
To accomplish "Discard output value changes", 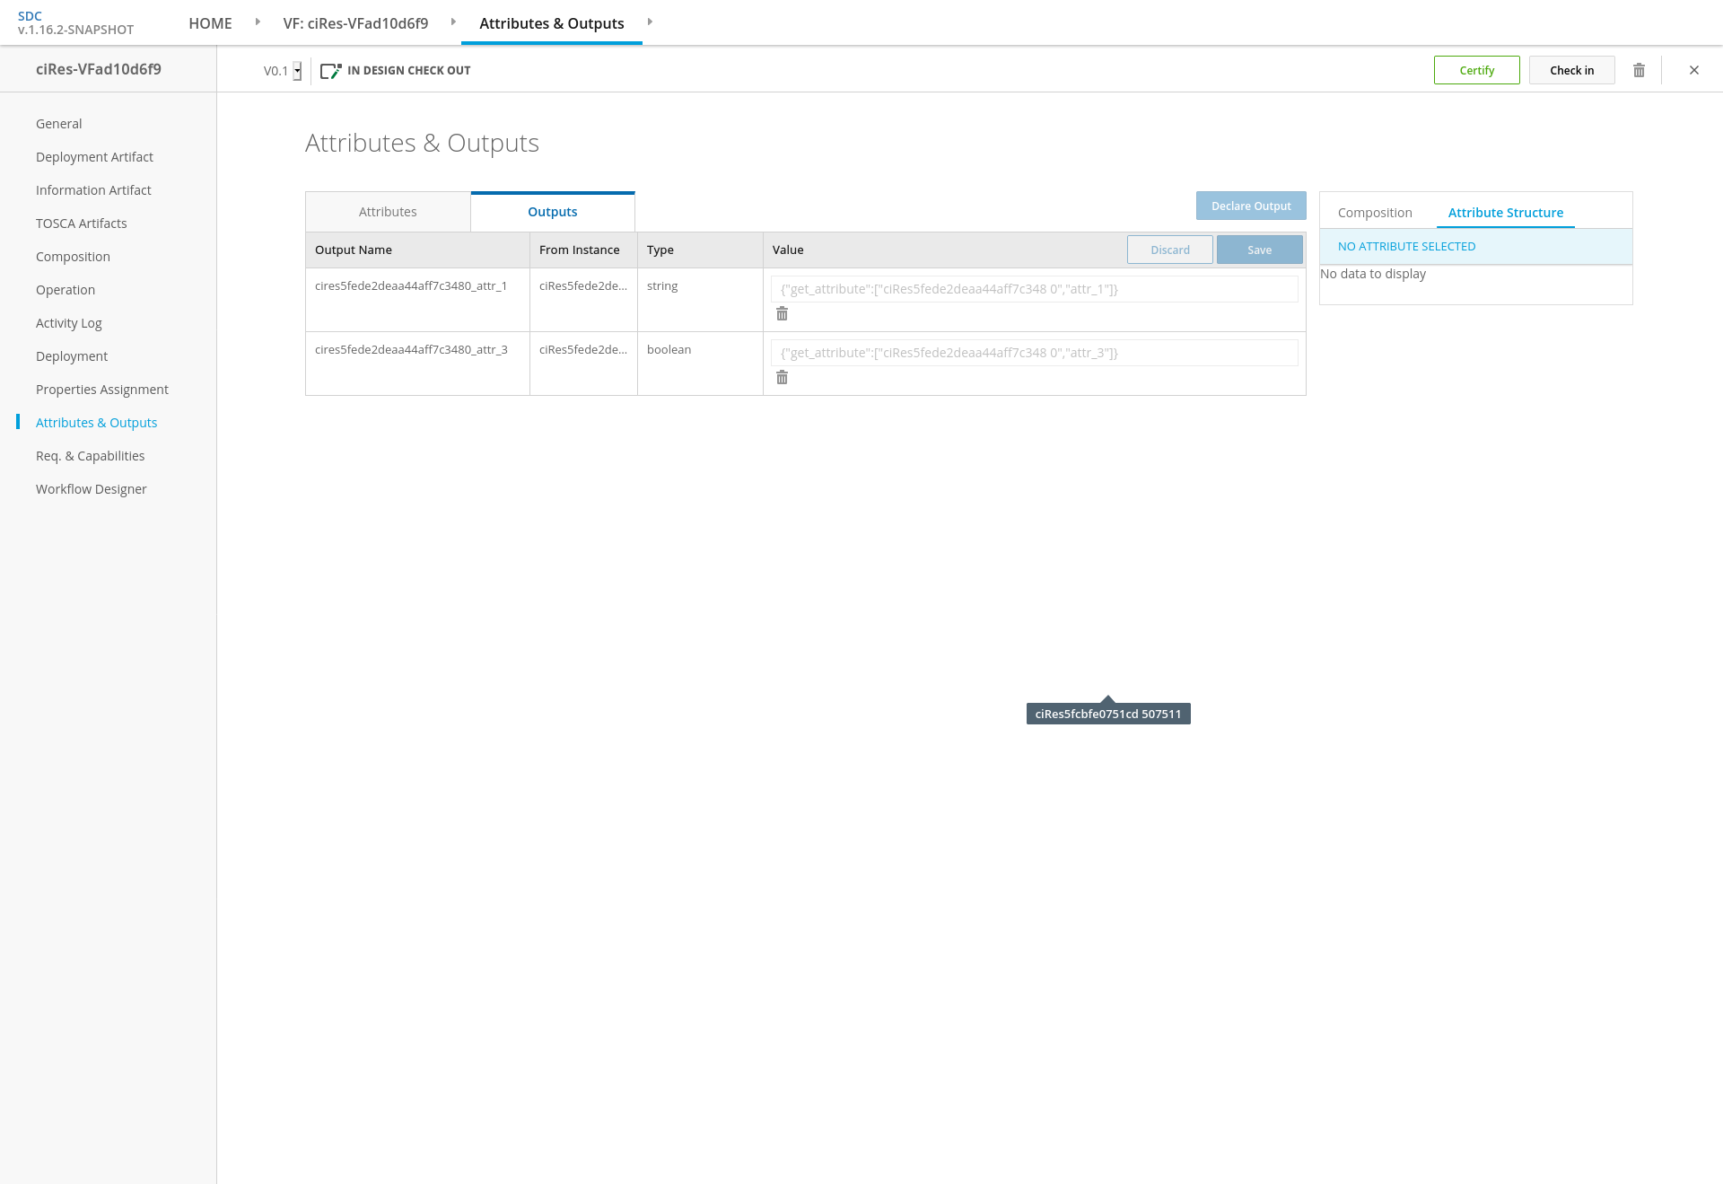I will [x=1169, y=250].
